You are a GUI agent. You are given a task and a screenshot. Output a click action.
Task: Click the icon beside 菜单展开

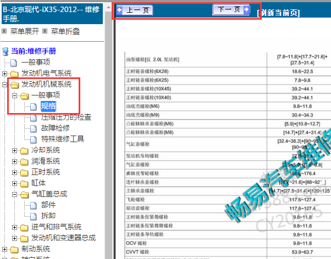pyautogui.click(x=4, y=31)
